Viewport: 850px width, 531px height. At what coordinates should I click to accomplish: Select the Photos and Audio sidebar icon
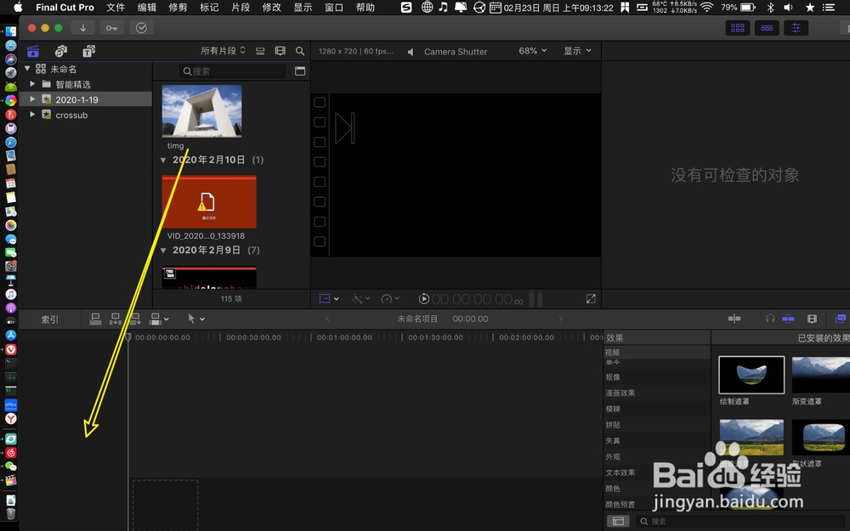click(60, 51)
